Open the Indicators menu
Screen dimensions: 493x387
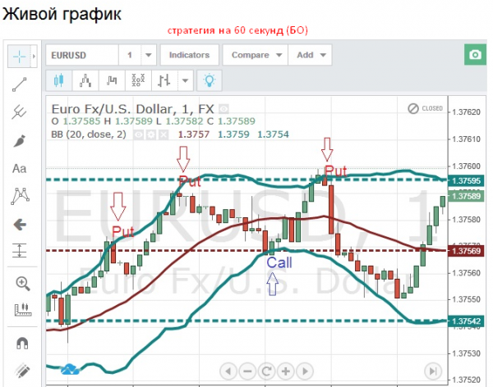click(189, 55)
